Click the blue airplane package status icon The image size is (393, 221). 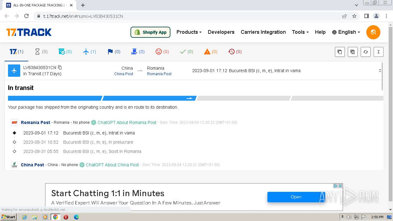14,71
